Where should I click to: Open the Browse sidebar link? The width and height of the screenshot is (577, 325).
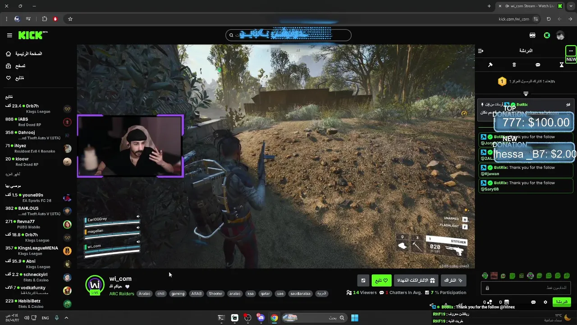coord(15,66)
